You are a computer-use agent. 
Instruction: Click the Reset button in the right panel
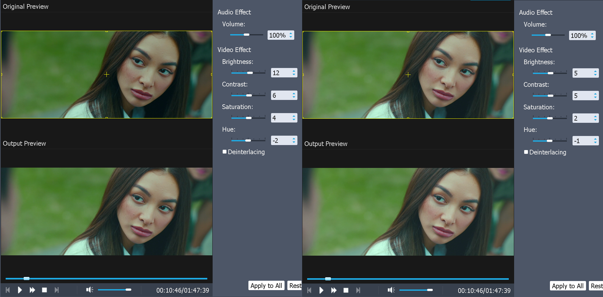coord(596,286)
